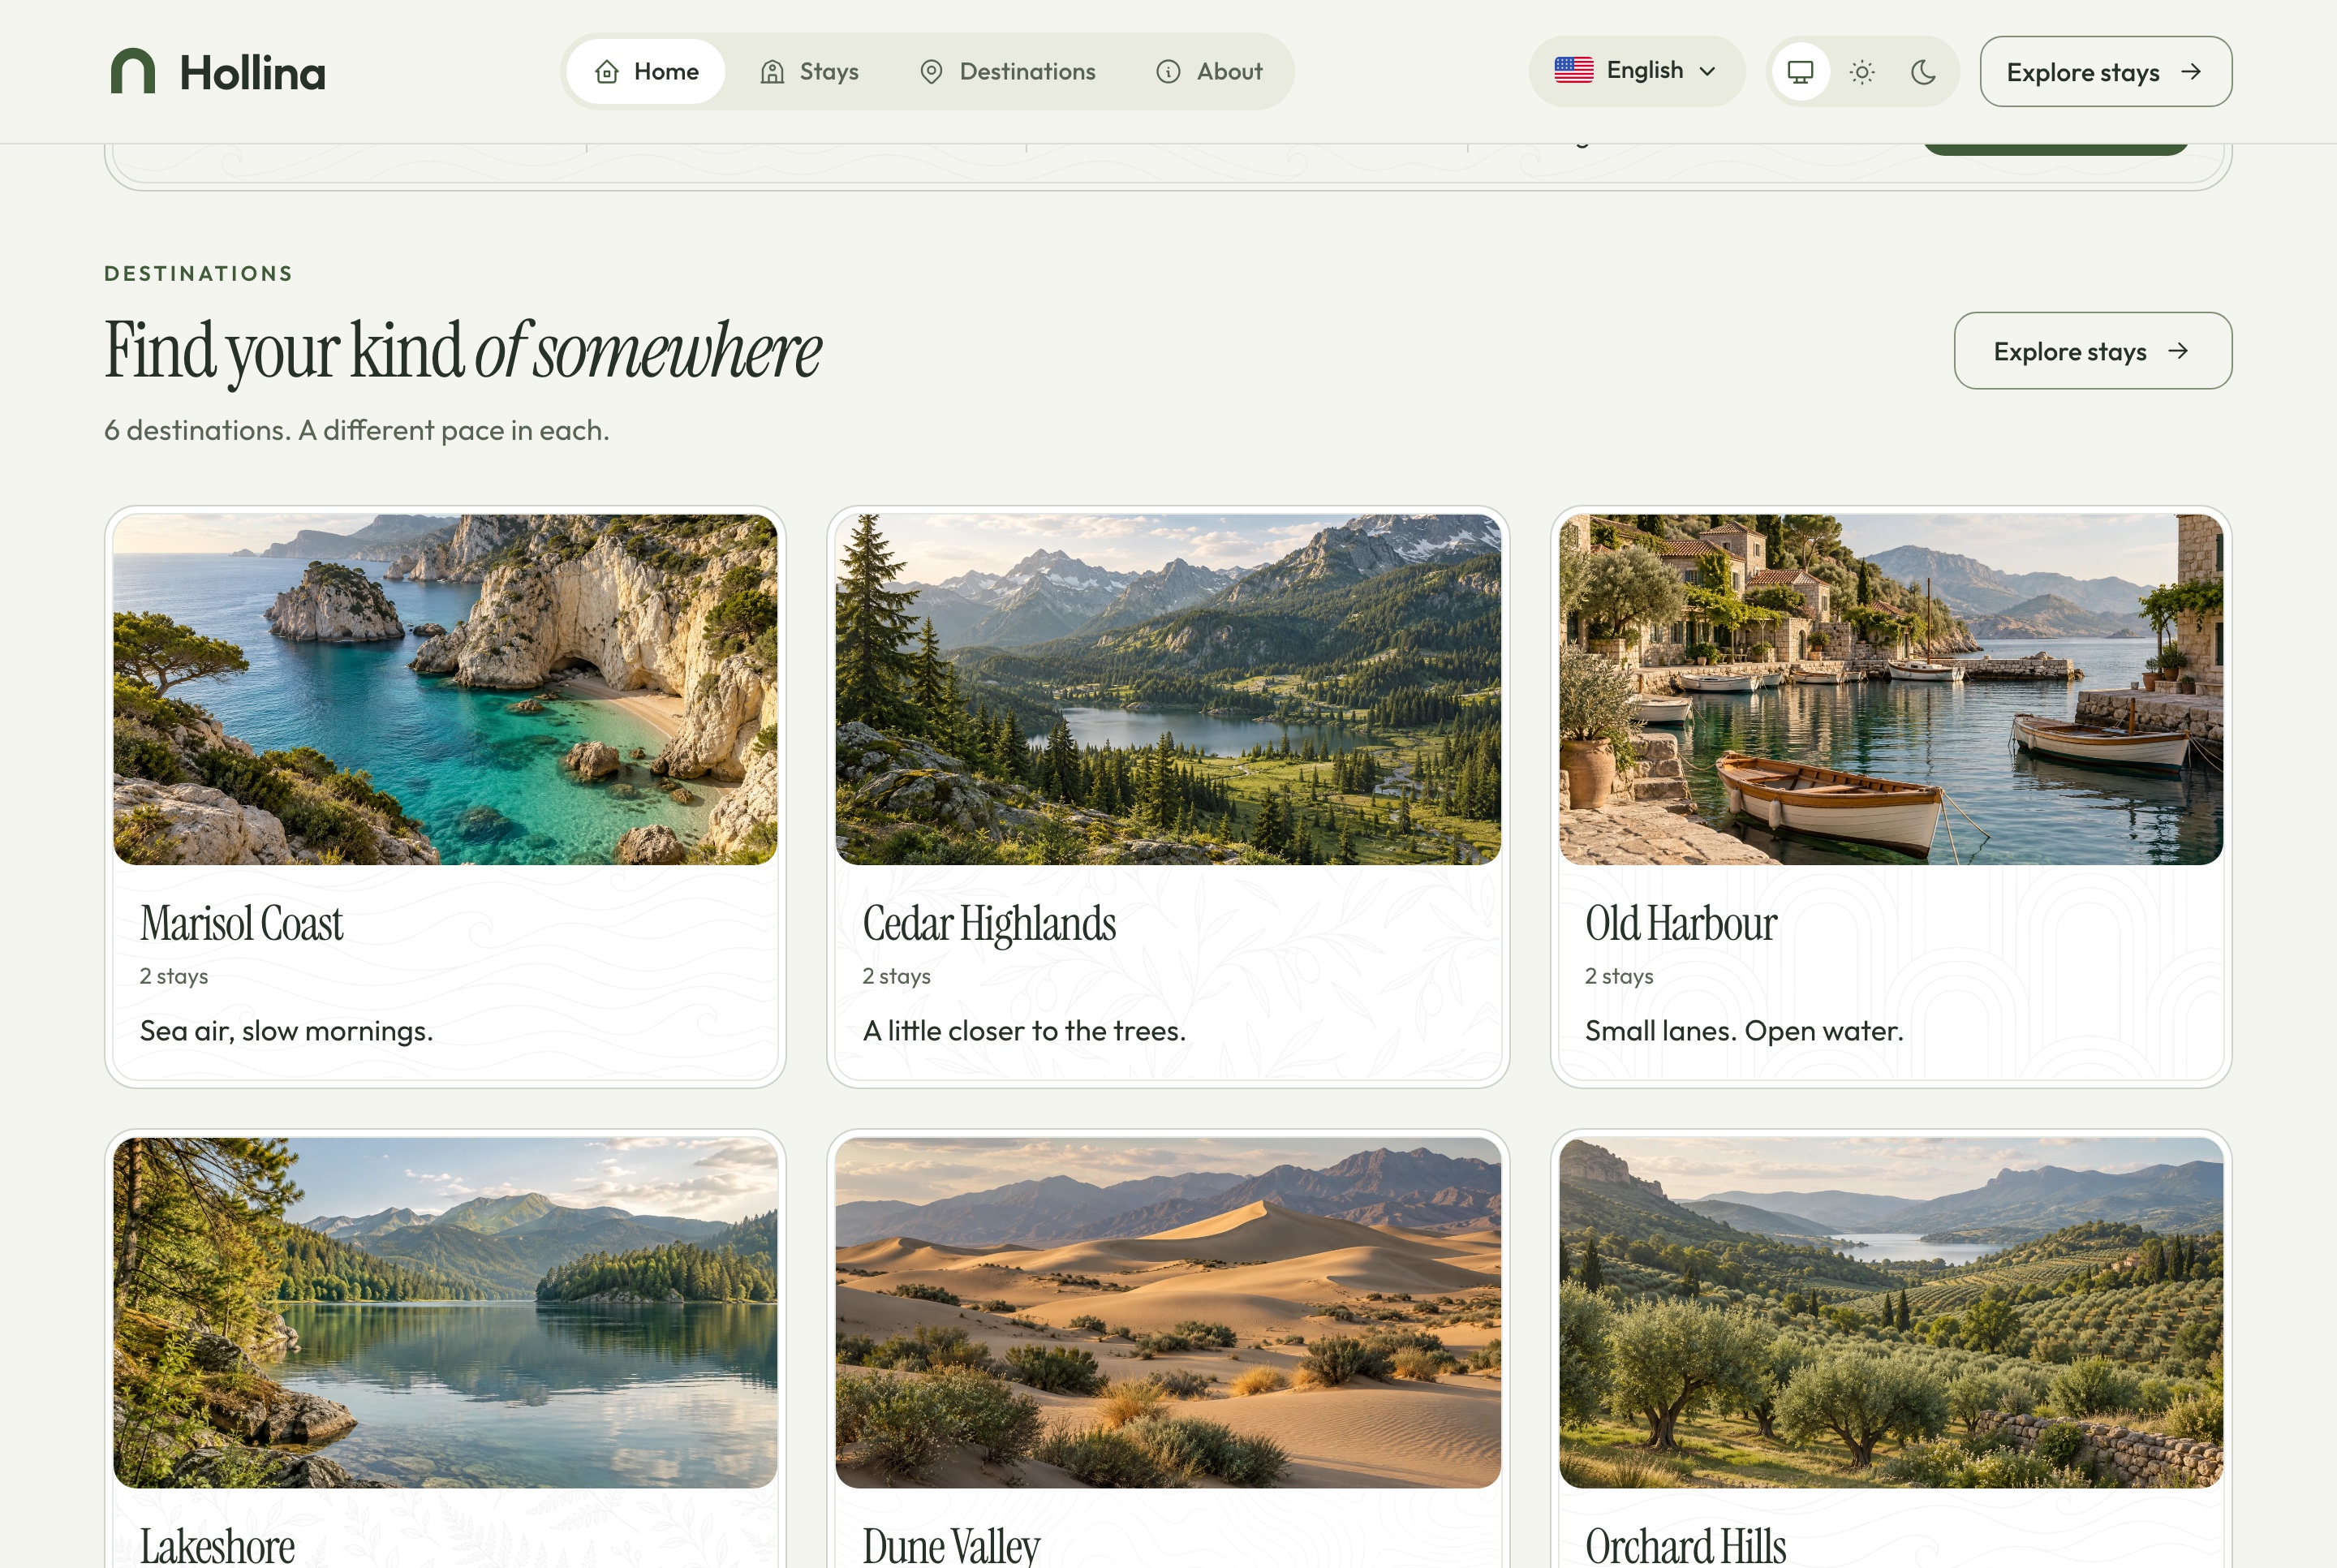Open the Lakeshore photo
The width and height of the screenshot is (2337, 1568).
(x=445, y=1312)
